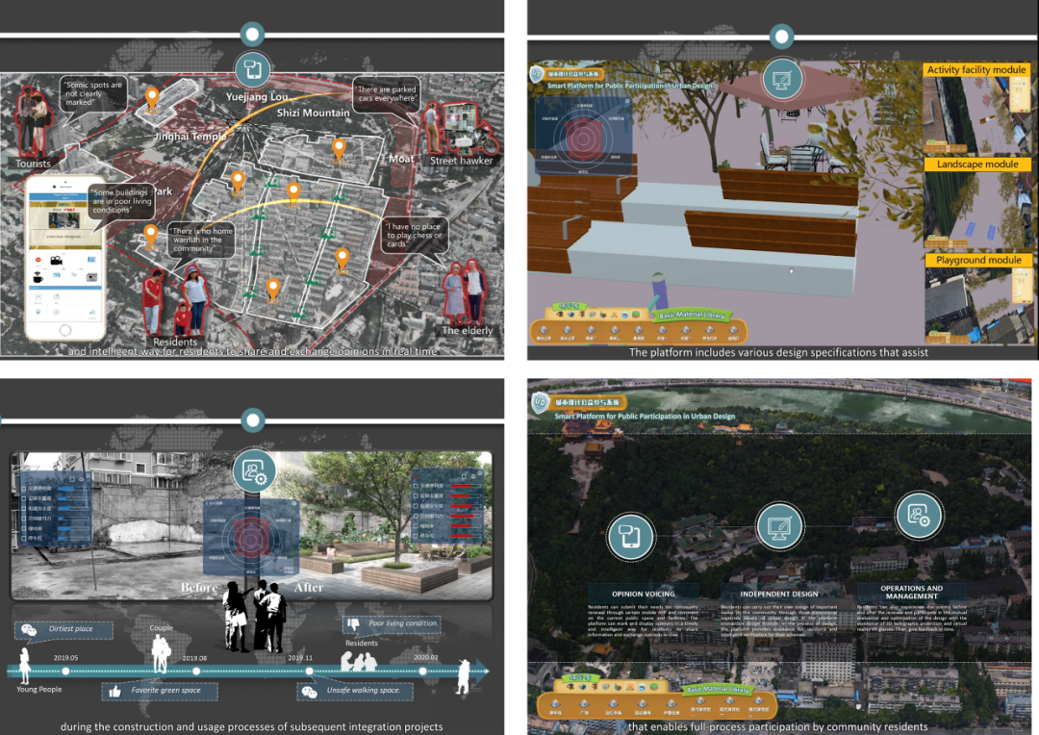The image size is (1039, 735).
Task: Click the chat bubble icon beside Dirtiest place
Action: click(29, 629)
